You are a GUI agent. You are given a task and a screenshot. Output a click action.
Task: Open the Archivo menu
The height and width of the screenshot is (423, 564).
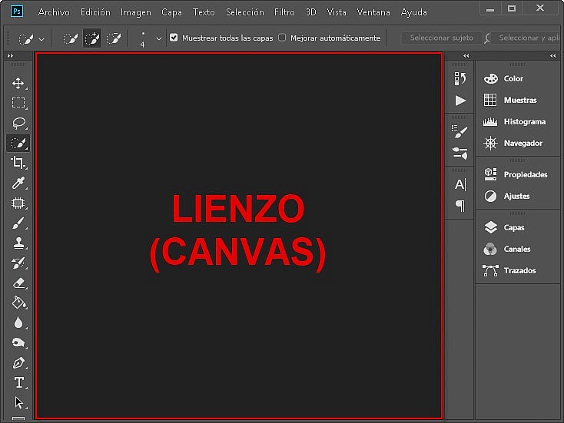(54, 12)
